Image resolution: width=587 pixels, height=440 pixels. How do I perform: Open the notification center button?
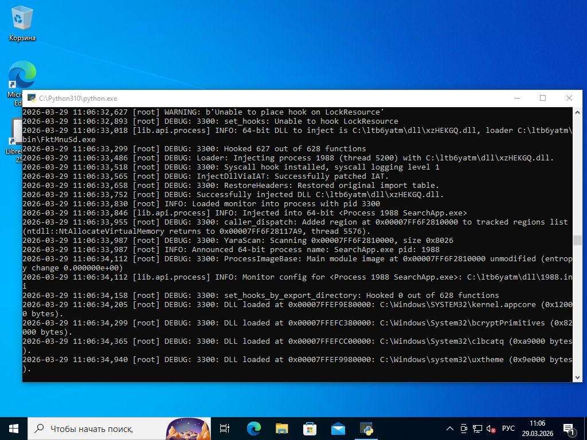point(570,429)
